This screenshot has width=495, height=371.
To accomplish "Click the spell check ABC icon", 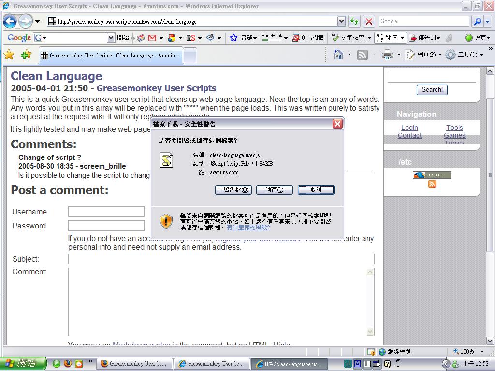I will [335, 38].
